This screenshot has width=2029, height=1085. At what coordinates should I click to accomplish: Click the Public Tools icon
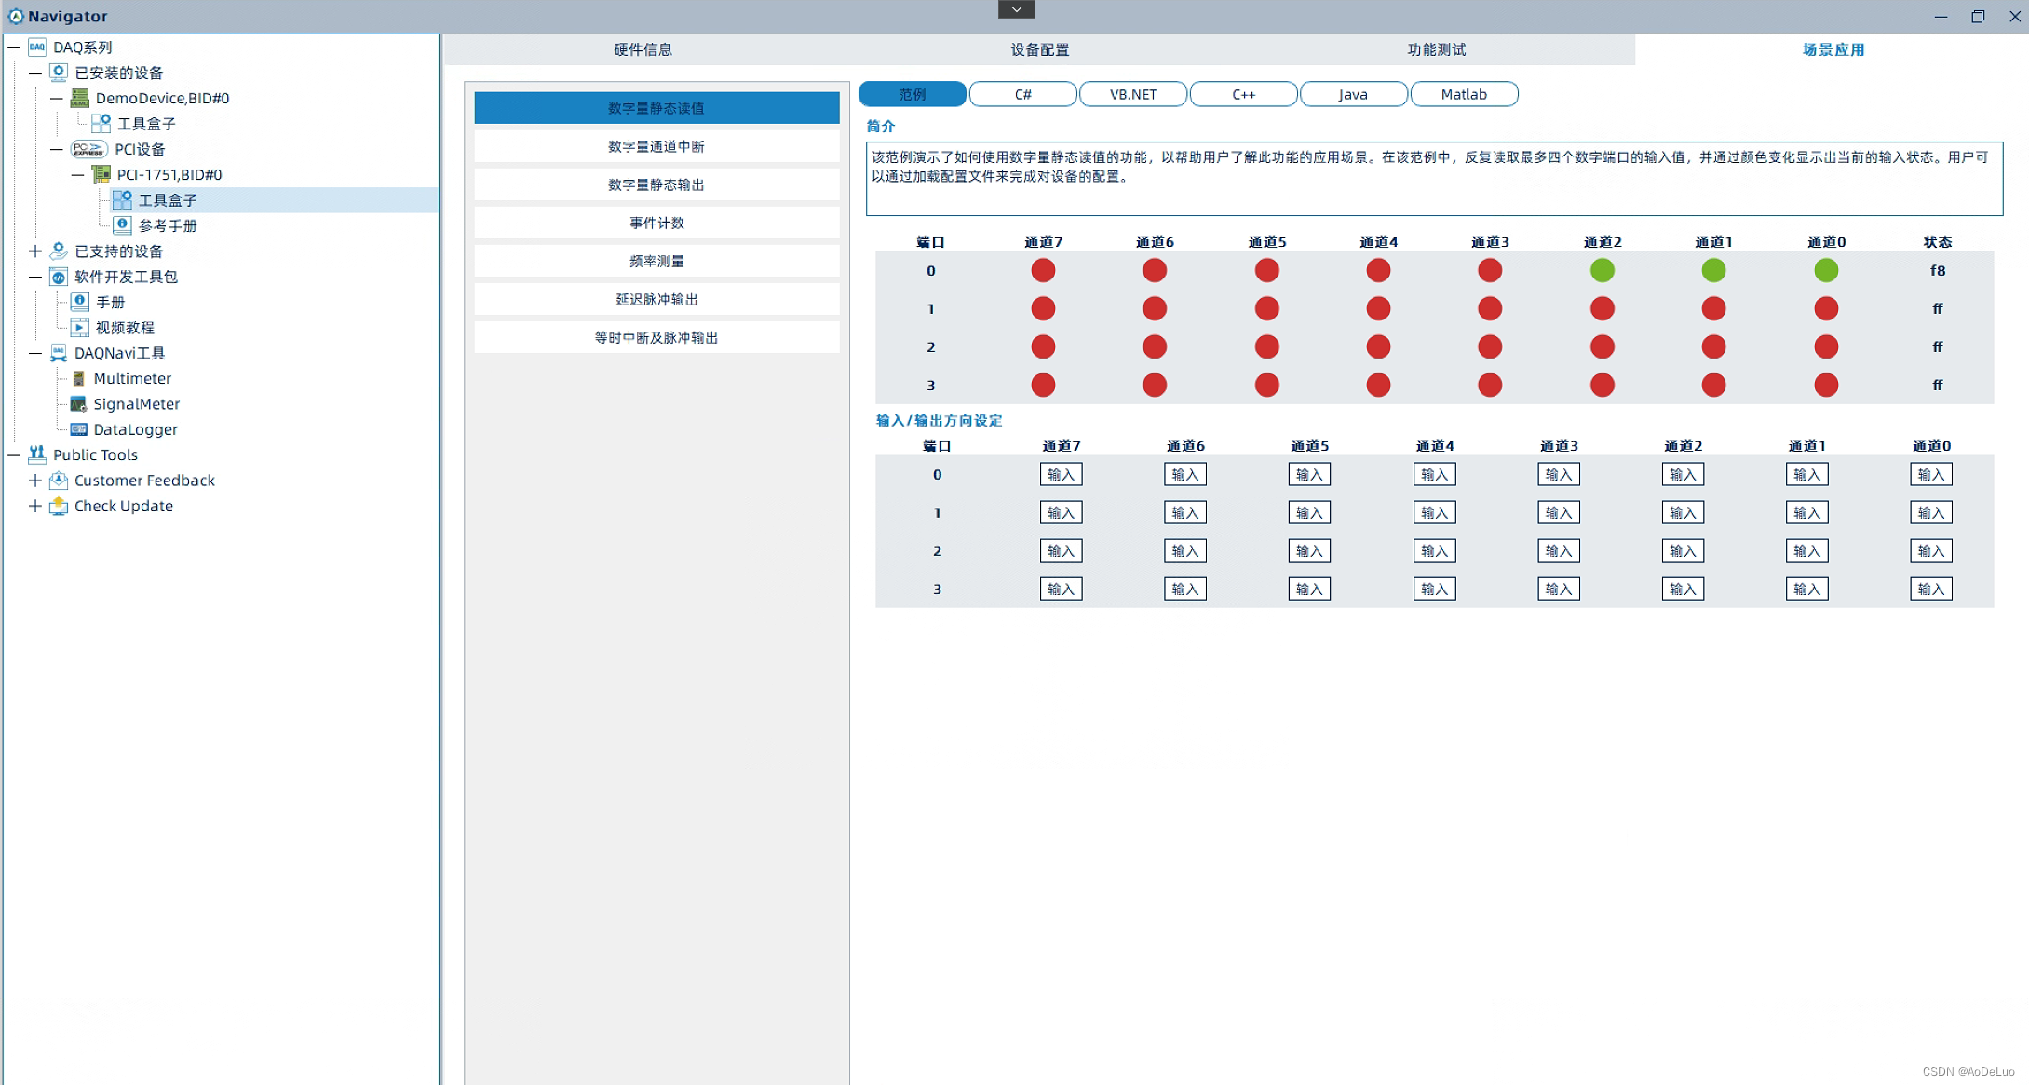(x=37, y=454)
